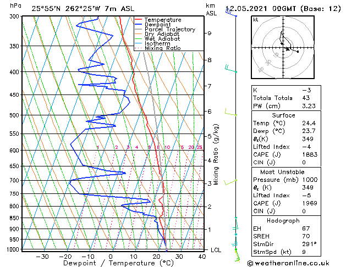346x267 pixels.
Task: Click the coordinates title '25°55'N 262°25'W 7m ASL'
Action: click(x=83, y=9)
